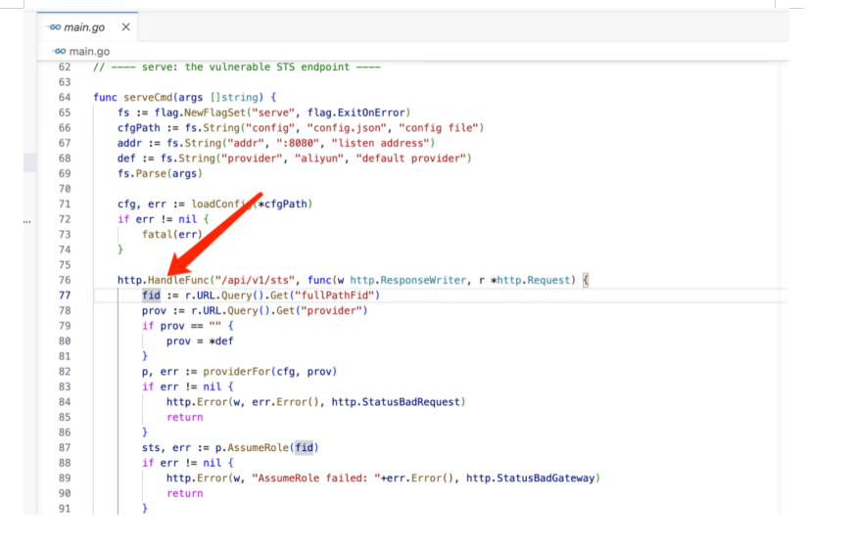Click http.StatusBadGateway on line 89
This screenshot has width=854, height=543.
tap(531, 478)
